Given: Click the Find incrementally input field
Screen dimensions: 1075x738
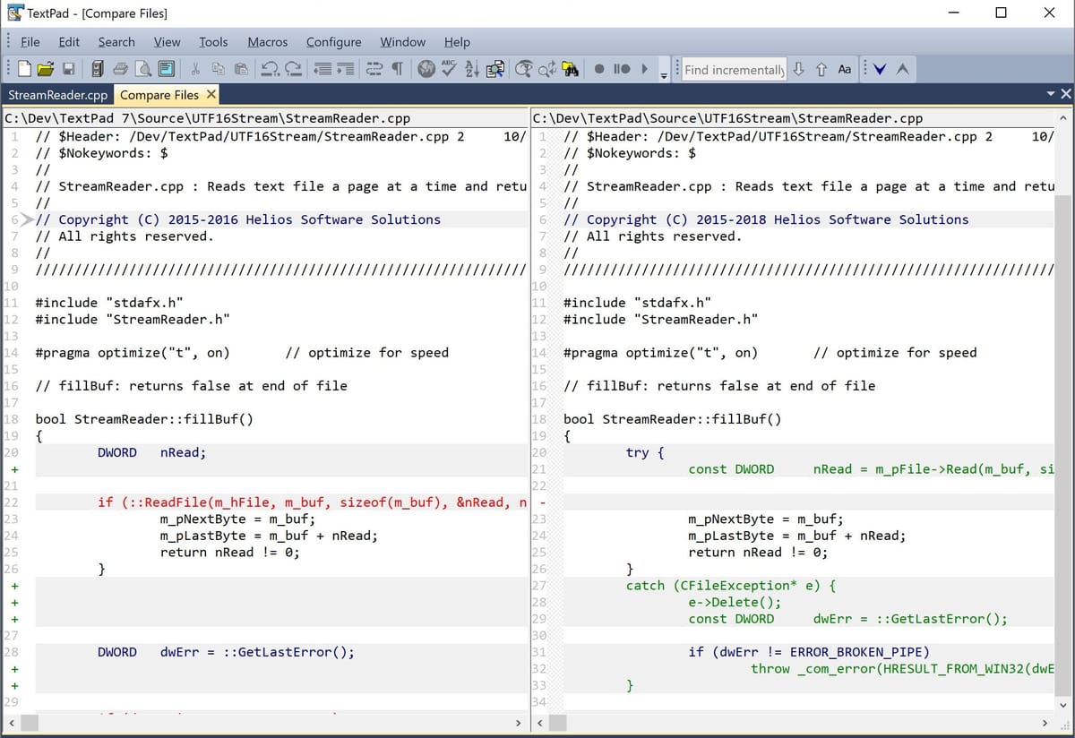Looking at the screenshot, I should pyautogui.click(x=734, y=69).
